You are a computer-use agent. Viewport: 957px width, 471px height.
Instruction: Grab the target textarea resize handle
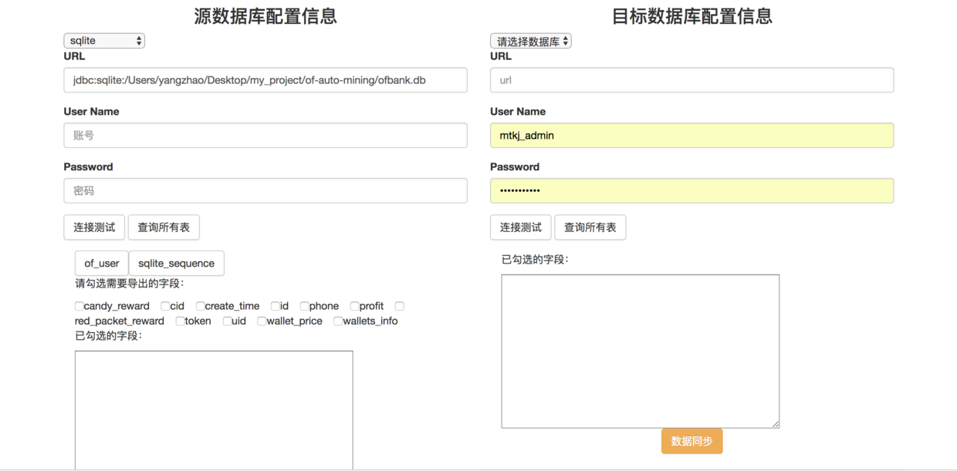click(775, 423)
